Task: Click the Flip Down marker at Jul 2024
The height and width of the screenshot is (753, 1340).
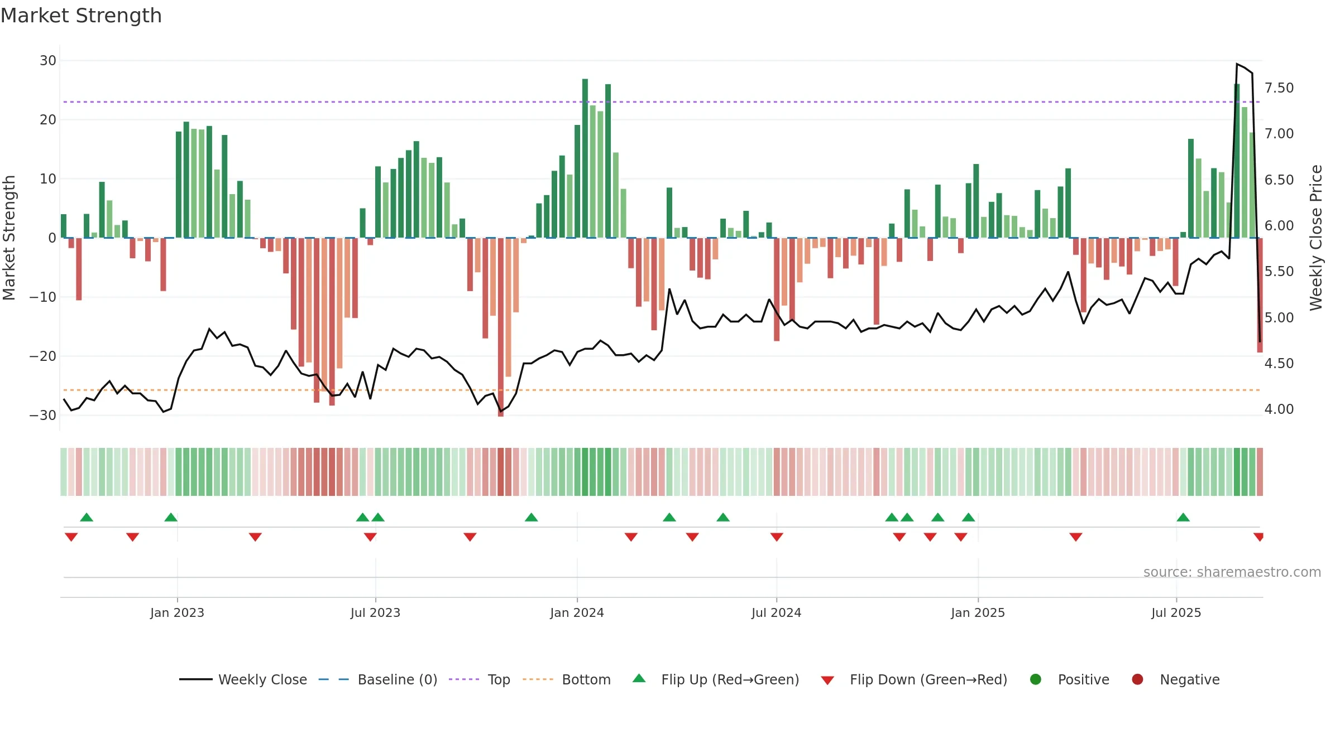Action: click(x=777, y=537)
